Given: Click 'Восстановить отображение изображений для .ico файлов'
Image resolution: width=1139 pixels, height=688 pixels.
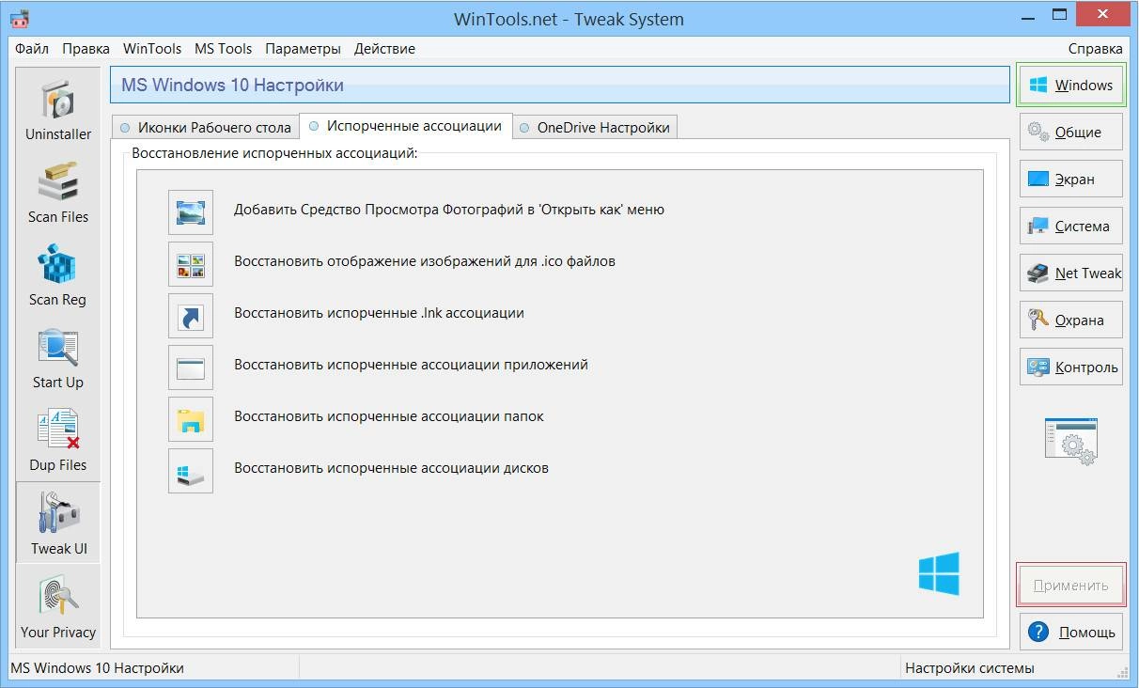Looking at the screenshot, I should click(425, 261).
